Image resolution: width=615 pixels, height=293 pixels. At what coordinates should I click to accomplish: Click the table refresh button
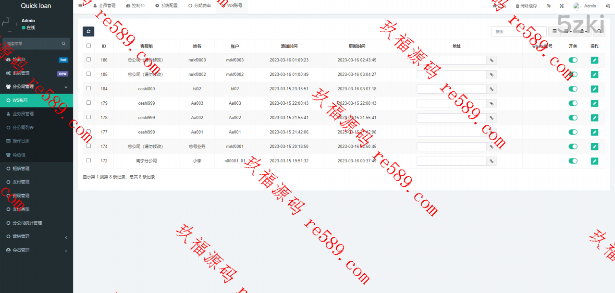tap(88, 32)
